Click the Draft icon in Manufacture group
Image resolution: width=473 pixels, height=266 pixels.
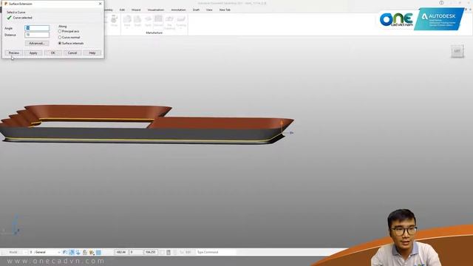(x=137, y=21)
